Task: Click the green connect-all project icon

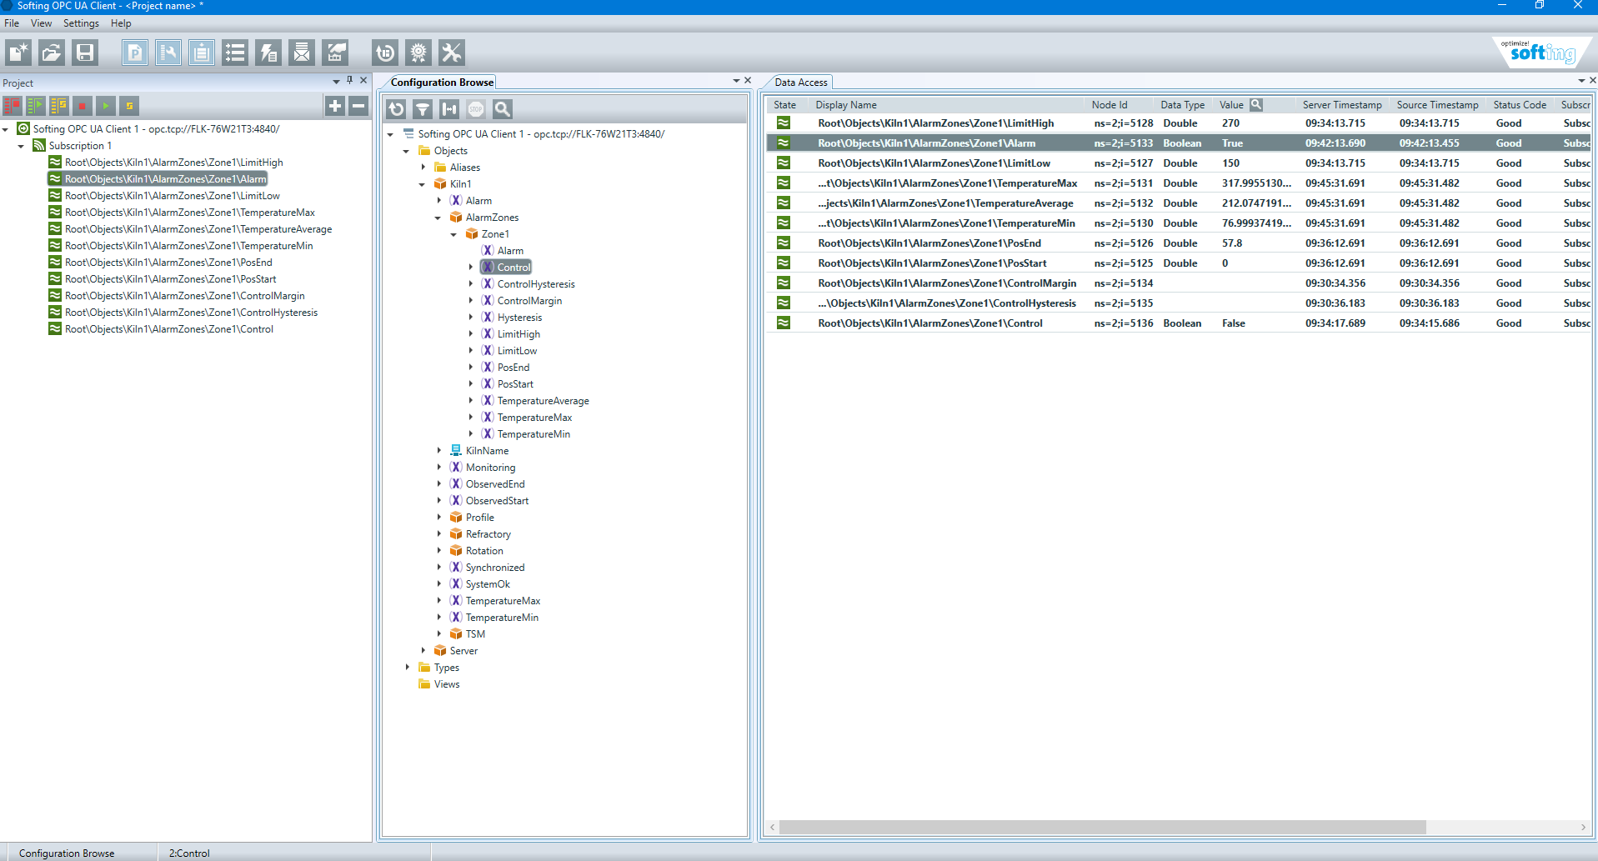Action: pos(36,106)
